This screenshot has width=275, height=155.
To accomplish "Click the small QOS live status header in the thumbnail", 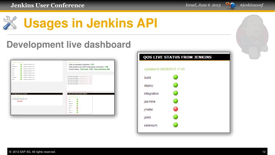I will [91, 94].
